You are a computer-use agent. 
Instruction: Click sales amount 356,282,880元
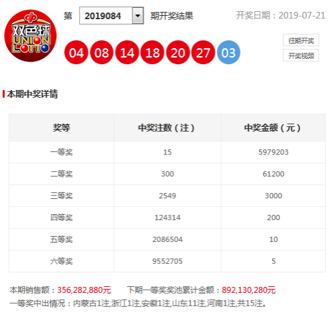coord(84,290)
